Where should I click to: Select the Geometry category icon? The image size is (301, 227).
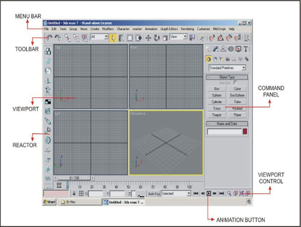[x=209, y=59]
